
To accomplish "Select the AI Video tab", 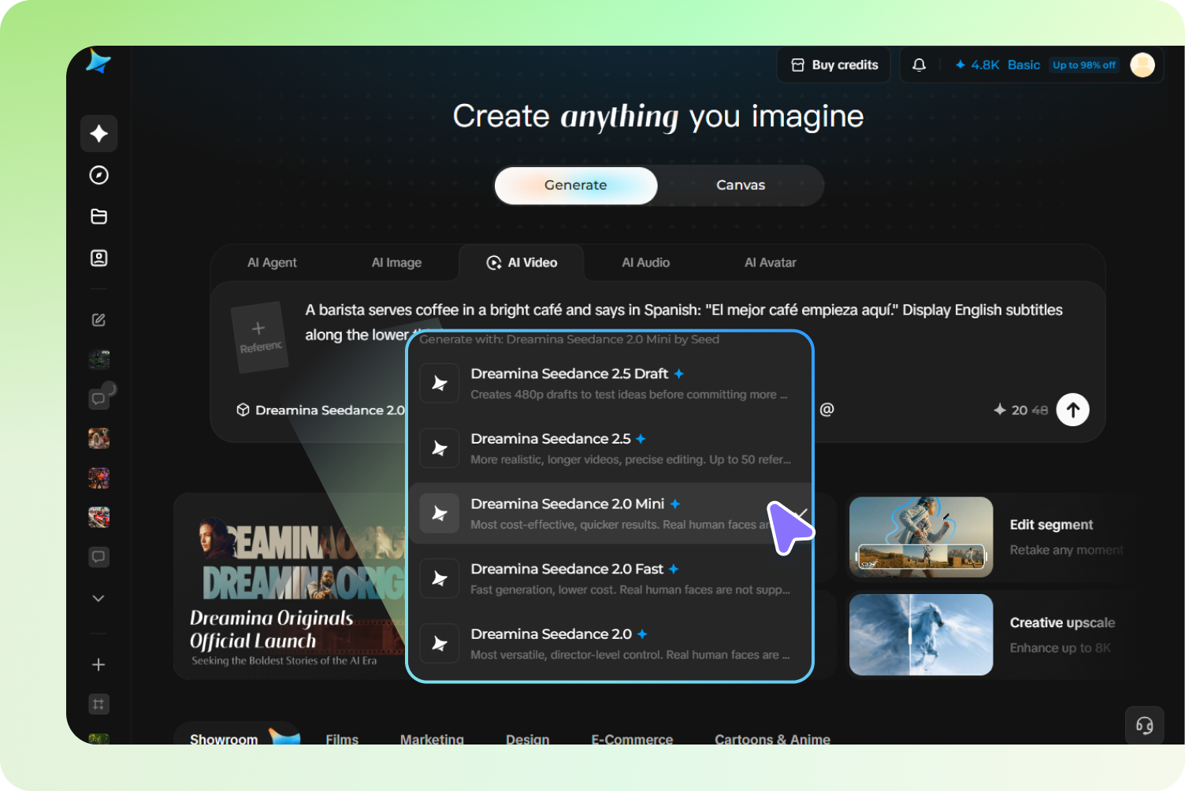I will tap(522, 262).
